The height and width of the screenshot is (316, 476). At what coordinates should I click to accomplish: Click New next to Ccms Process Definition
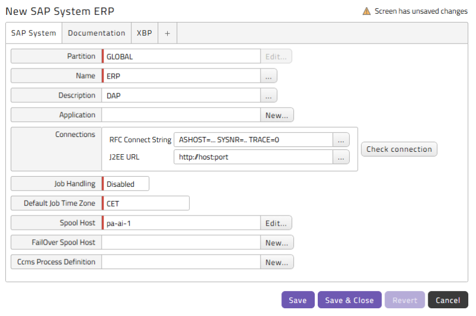click(x=277, y=262)
